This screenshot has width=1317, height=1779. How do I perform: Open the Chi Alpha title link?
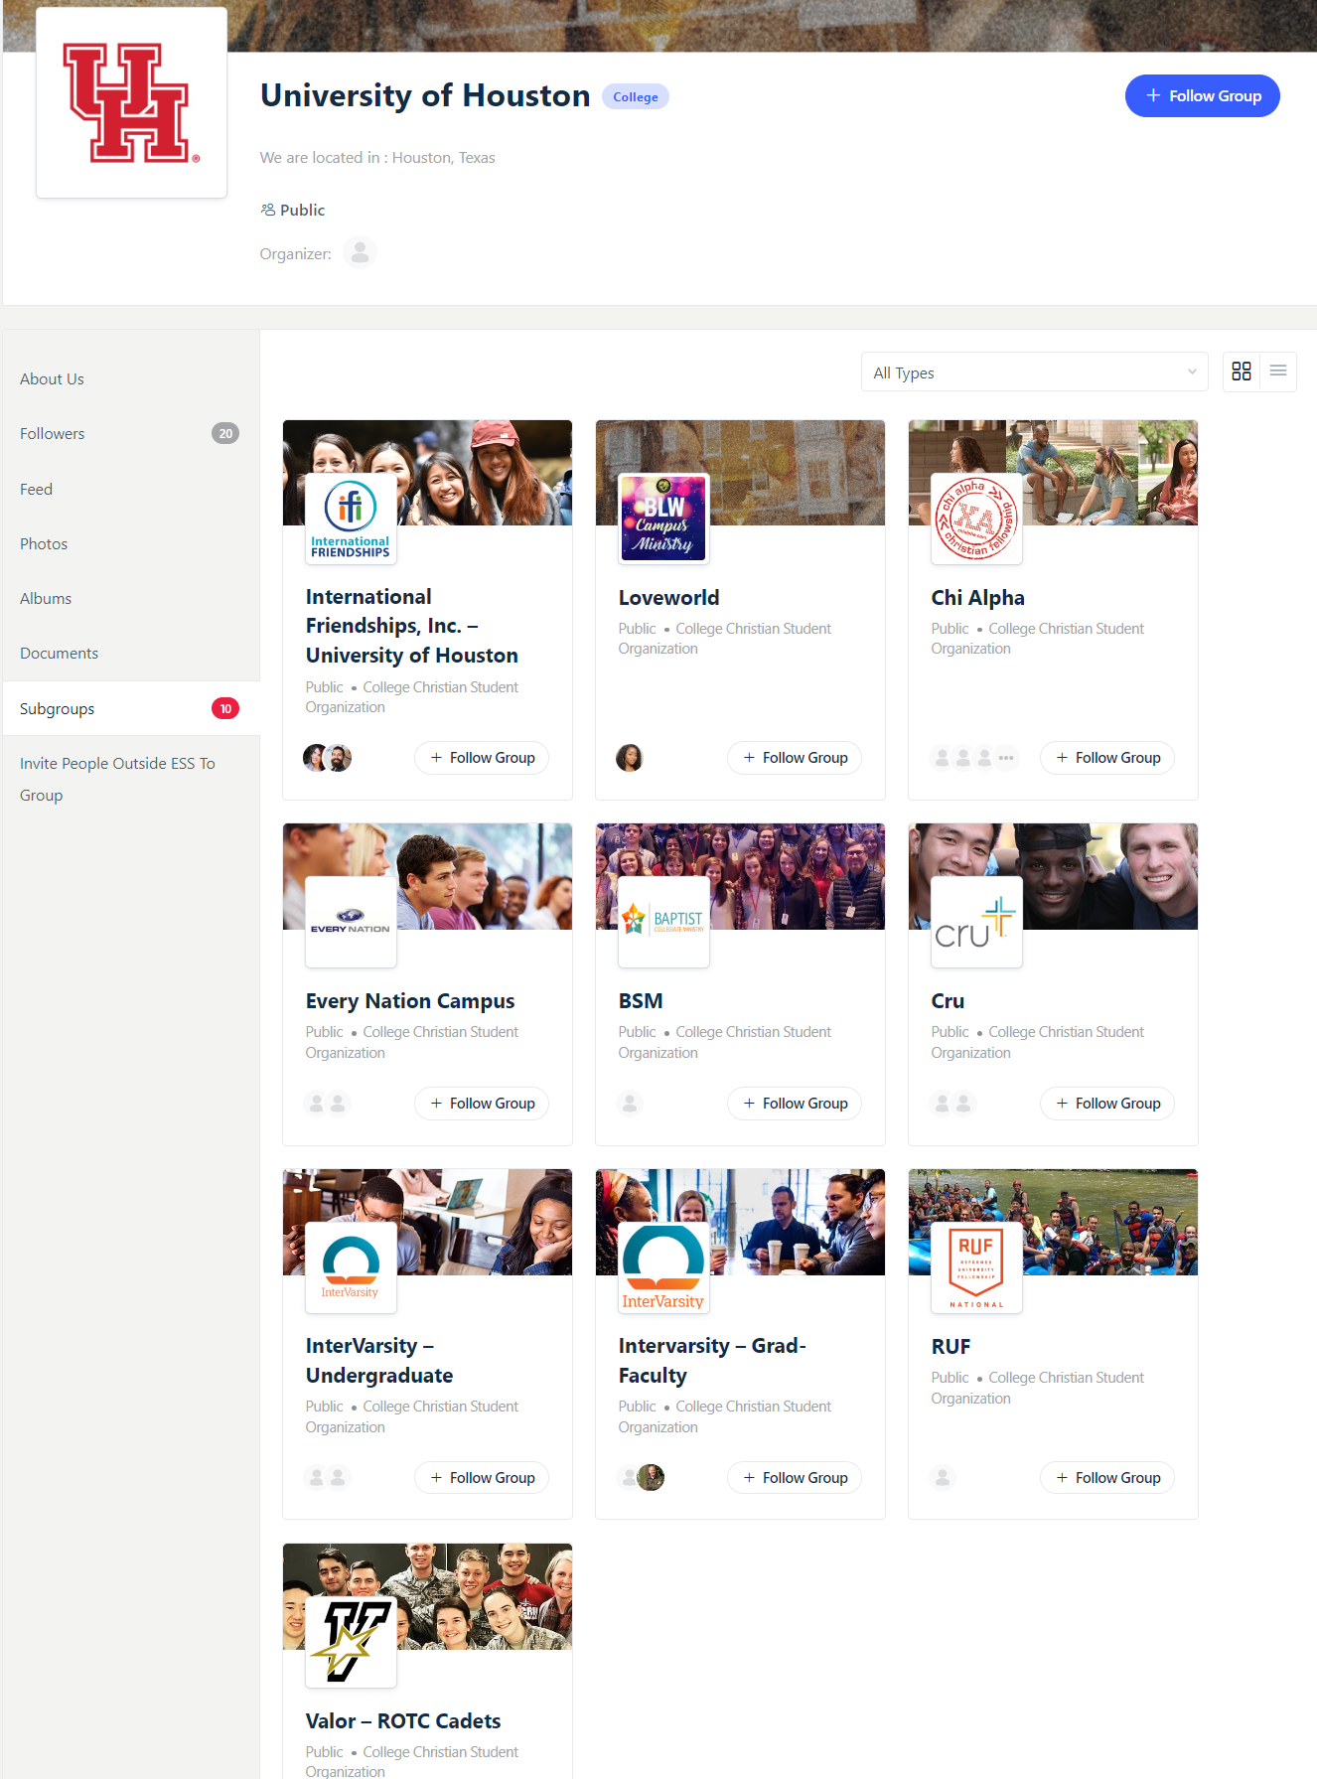[x=977, y=598]
